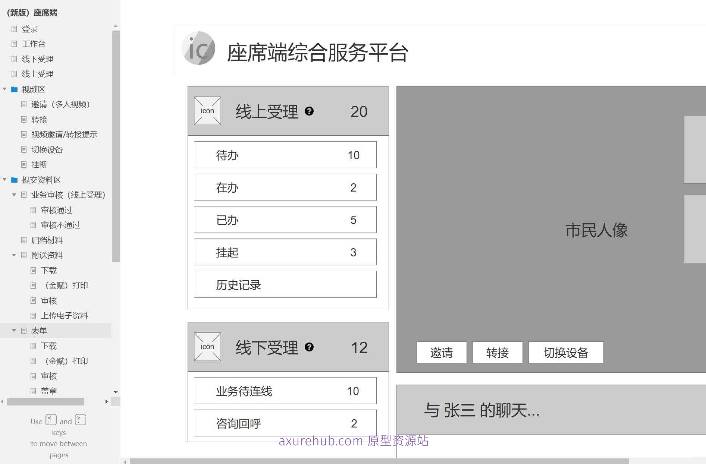The height and width of the screenshot is (464, 706).
Task: Click the page icon beside 盖章
Action: [33, 391]
